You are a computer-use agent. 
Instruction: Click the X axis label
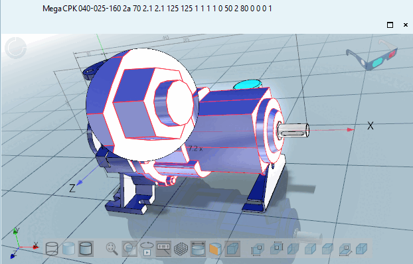pos(371,126)
